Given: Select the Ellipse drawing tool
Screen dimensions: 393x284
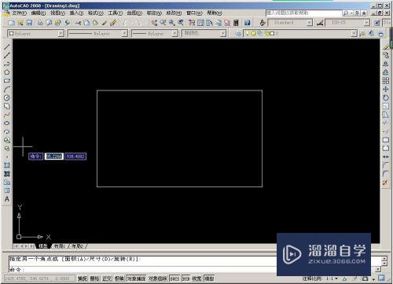Looking at the screenshot, I should [x=7, y=124].
